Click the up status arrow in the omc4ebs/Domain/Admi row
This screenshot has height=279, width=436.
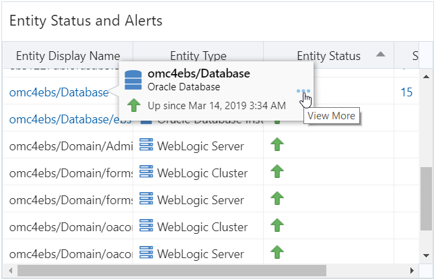coord(277,145)
